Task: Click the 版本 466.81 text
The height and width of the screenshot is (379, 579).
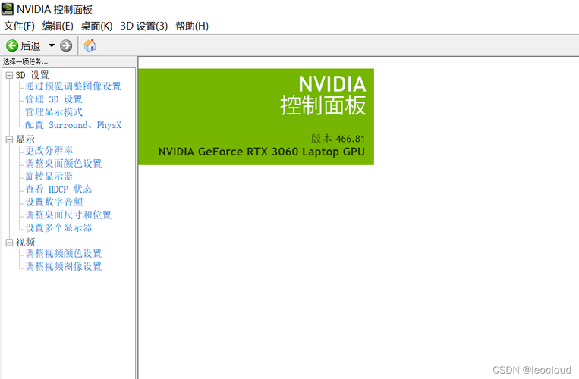Action: [338, 139]
